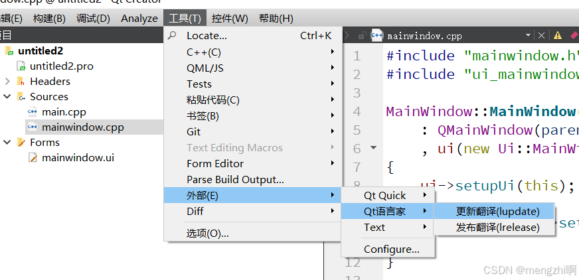Click the Headers folder icon

(x=21, y=82)
